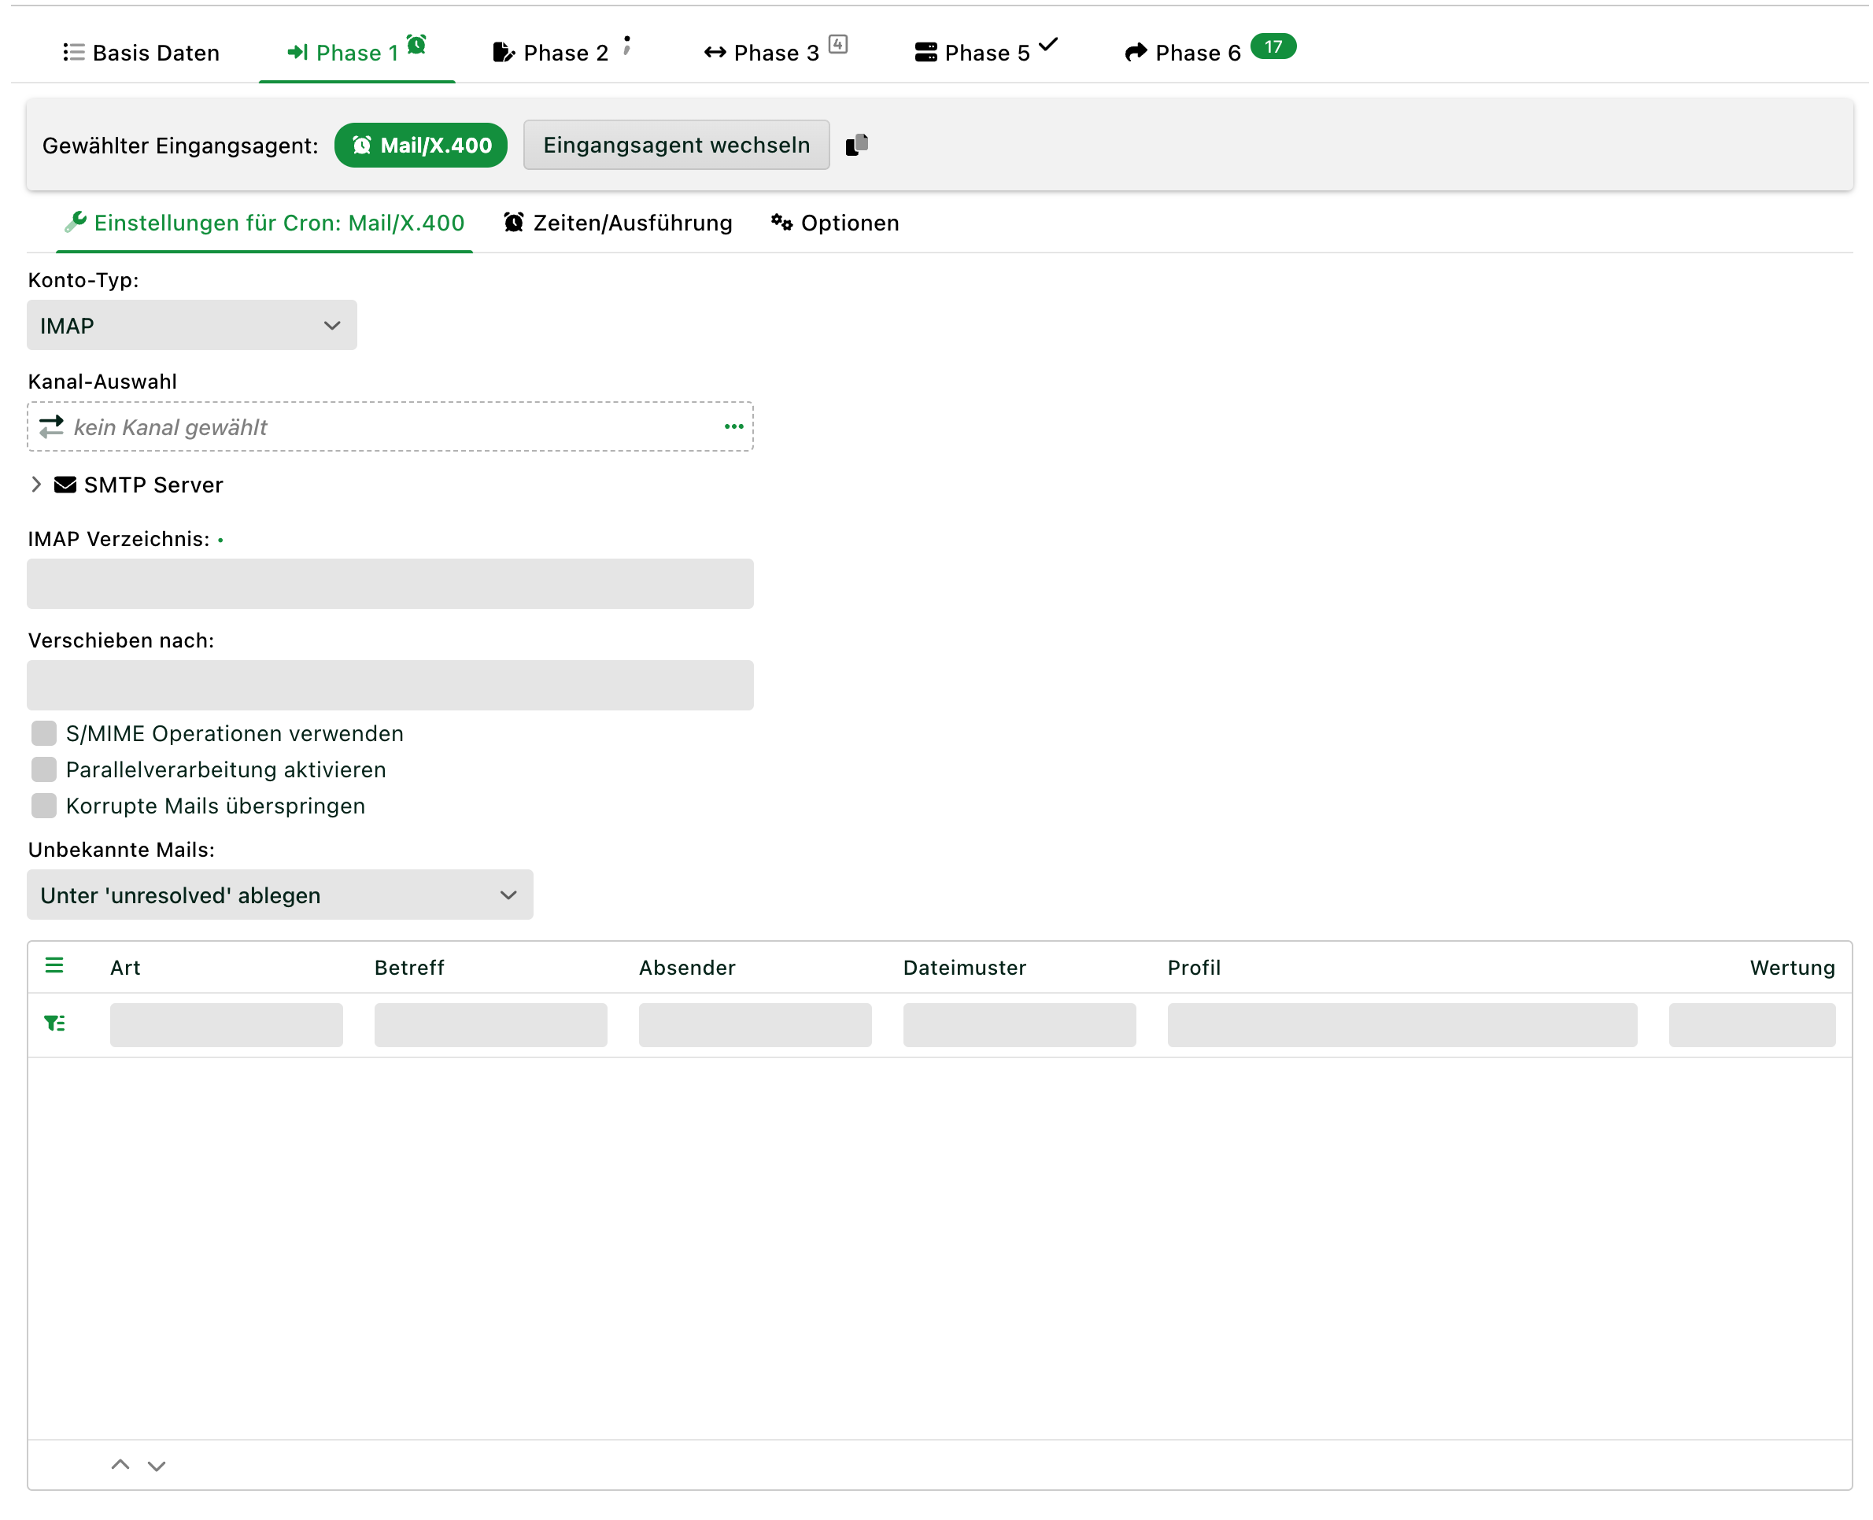Screen dimensions: 1873x1520
Task: Open the Optionen tab
Action: point(835,223)
